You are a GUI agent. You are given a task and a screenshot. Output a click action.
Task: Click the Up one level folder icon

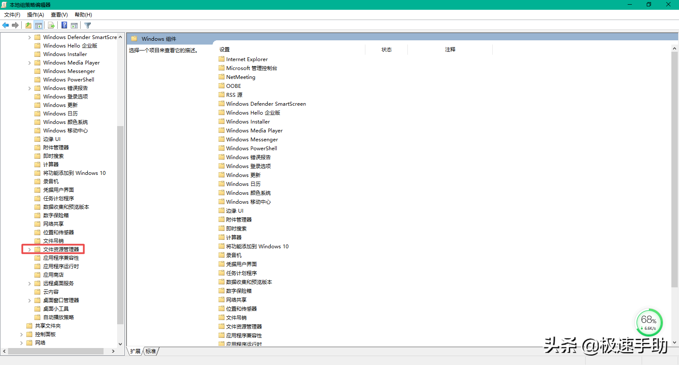pyautogui.click(x=28, y=25)
